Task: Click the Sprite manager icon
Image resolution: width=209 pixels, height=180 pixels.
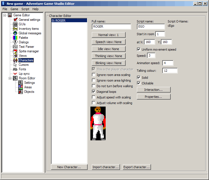Action: coord(15,51)
